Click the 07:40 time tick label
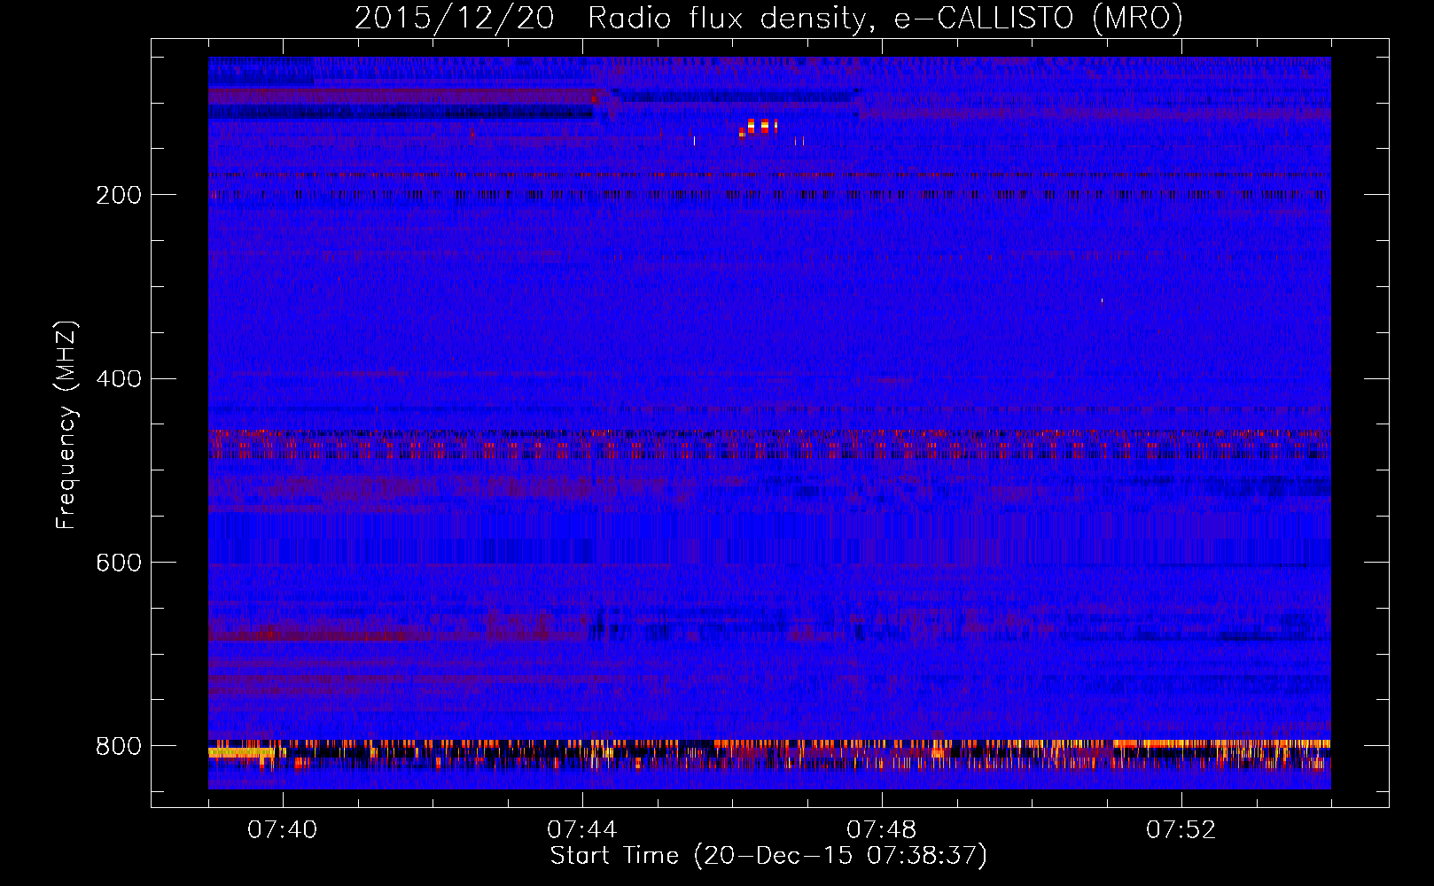 (283, 830)
